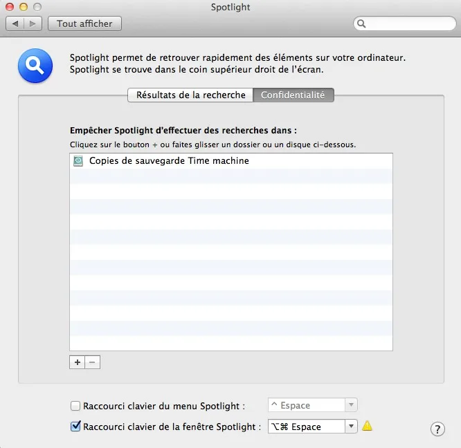Image resolution: width=461 pixels, height=448 pixels.
Task: Go forward with the right arrow button
Action: pyautogui.click(x=33, y=24)
